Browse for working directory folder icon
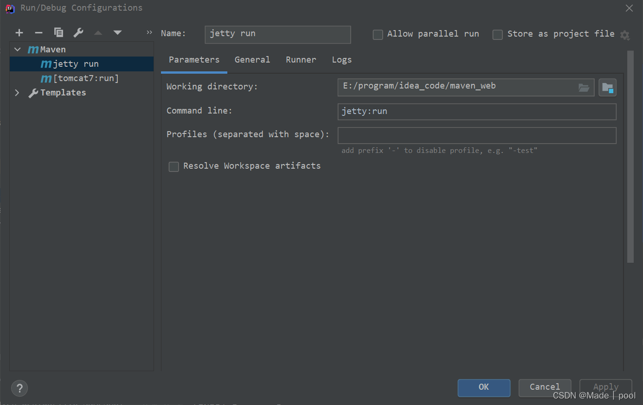The image size is (643, 405). (584, 88)
